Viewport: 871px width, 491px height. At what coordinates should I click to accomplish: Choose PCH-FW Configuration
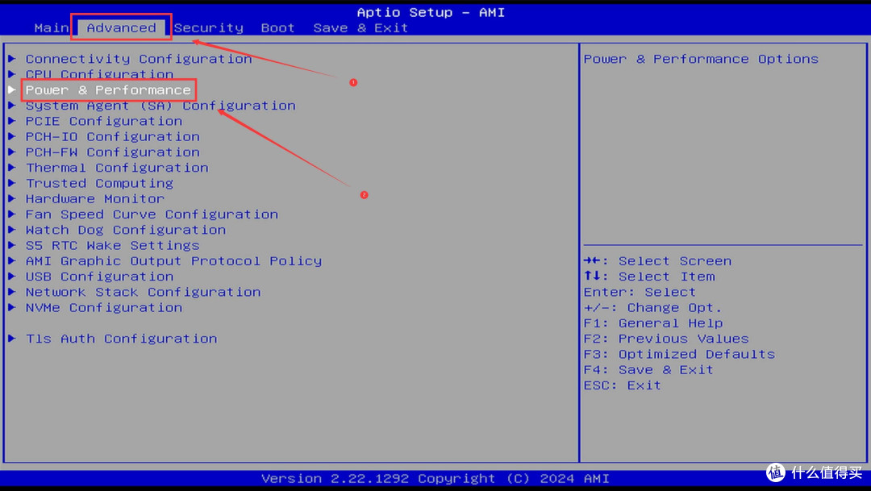tap(112, 152)
